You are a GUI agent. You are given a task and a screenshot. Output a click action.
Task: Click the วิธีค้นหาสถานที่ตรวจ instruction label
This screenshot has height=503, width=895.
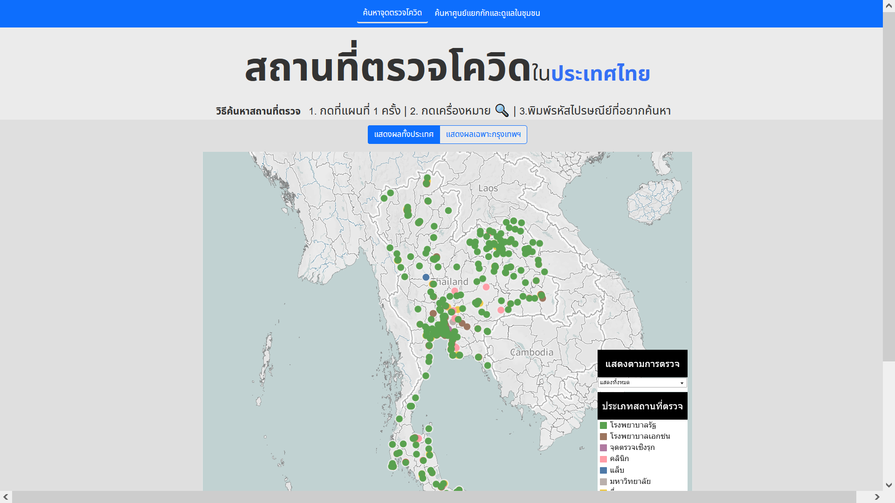258,111
